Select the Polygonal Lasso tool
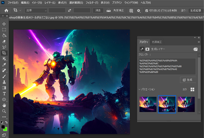Image resolution: width=204 pixels, height=138 pixels. [x=4, y=47]
